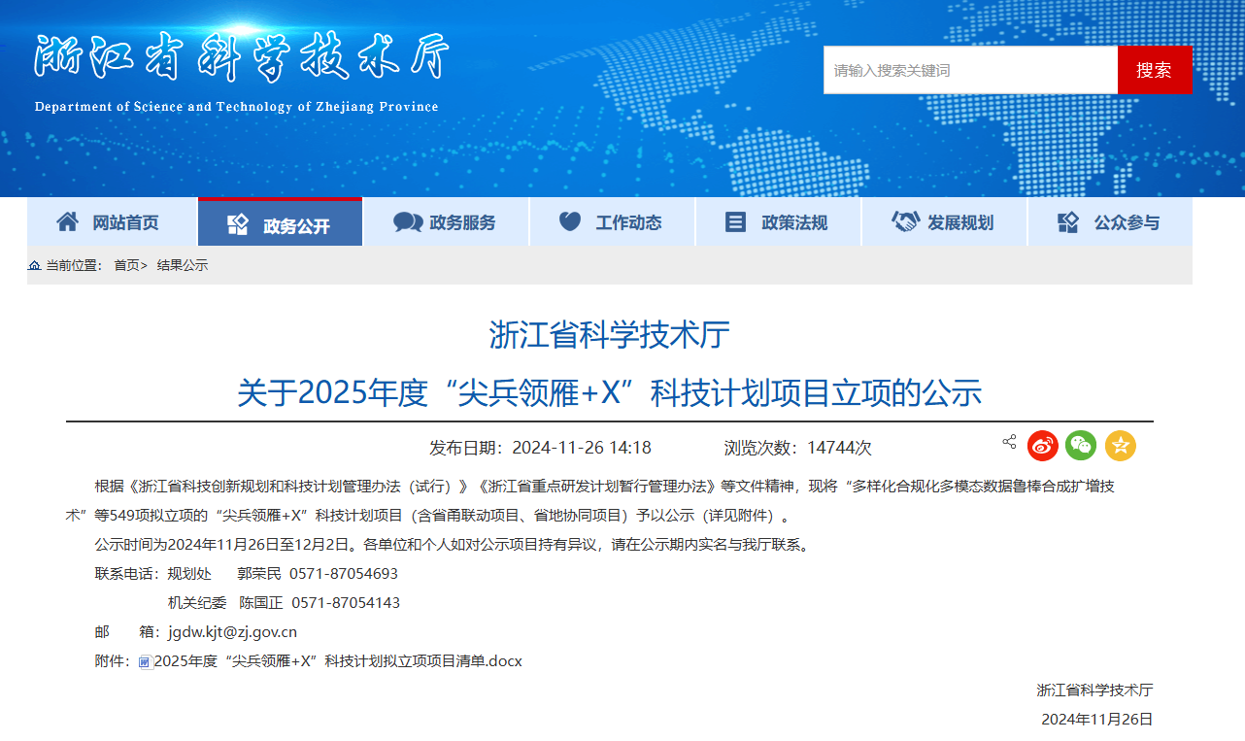Click the heart icon beside 工作动态
The image size is (1245, 741).
point(570,222)
